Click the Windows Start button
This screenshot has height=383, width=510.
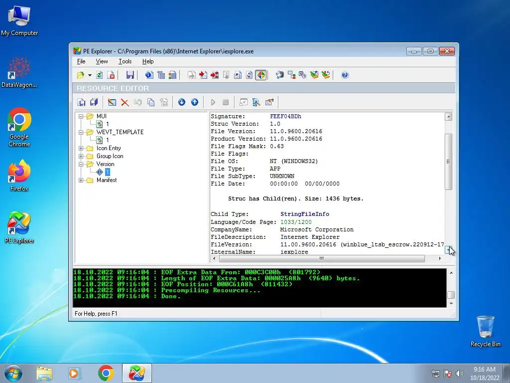click(13, 373)
